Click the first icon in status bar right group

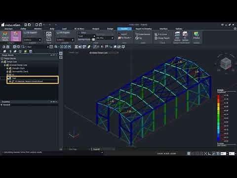tap(189, 153)
